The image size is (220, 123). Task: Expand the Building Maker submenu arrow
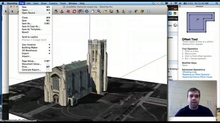coord(49,47)
